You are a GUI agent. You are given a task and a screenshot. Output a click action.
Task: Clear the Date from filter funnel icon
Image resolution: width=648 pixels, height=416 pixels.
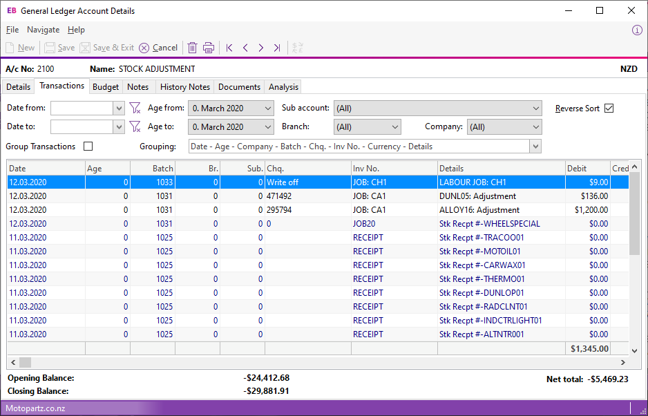tap(133, 108)
